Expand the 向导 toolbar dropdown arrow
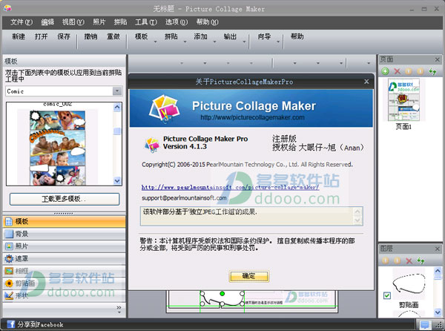 (278, 42)
